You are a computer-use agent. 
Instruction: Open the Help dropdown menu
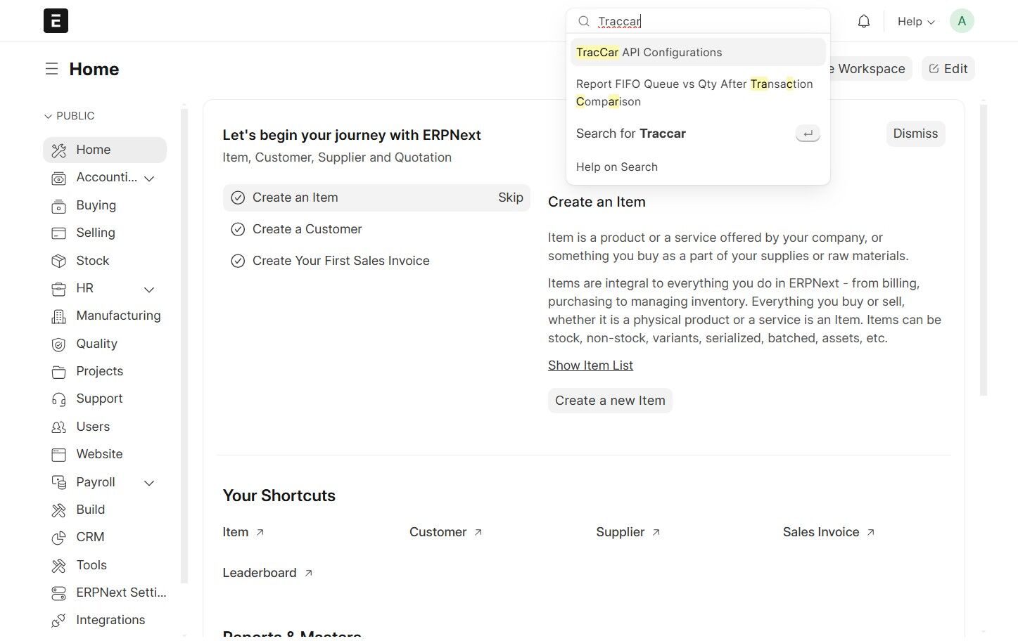point(915,21)
